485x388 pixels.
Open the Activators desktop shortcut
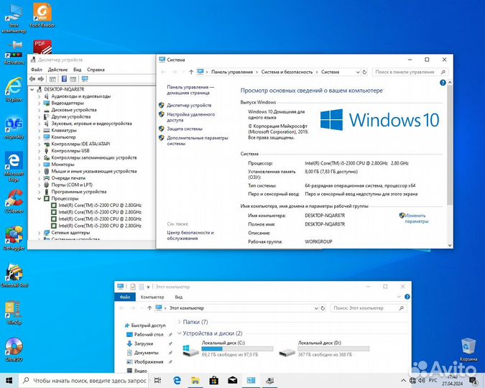click(14, 52)
